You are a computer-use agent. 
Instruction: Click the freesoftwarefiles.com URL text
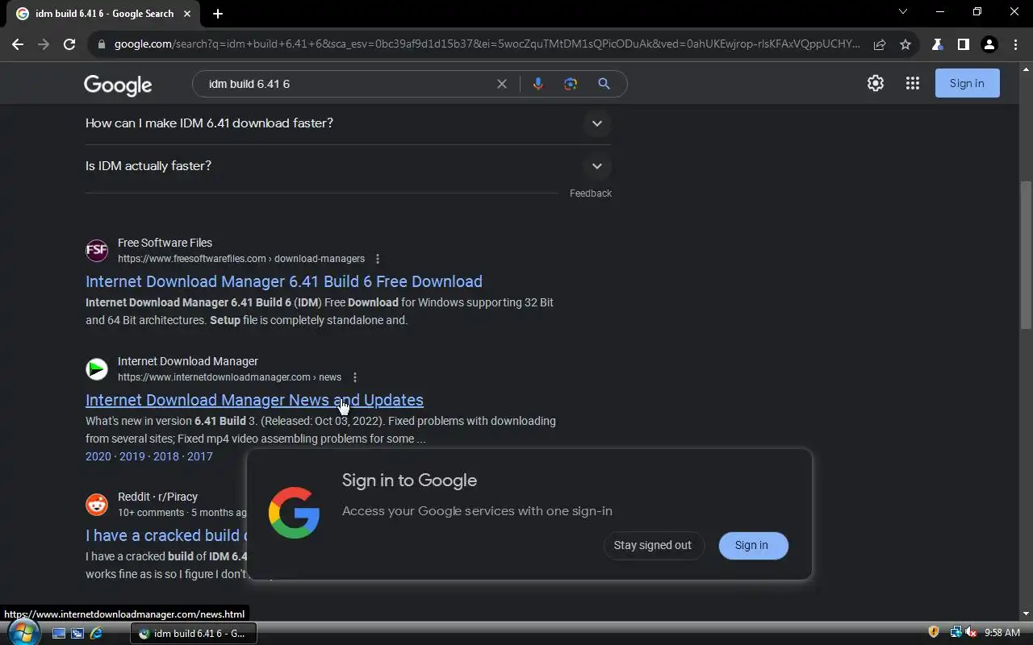tap(240, 259)
